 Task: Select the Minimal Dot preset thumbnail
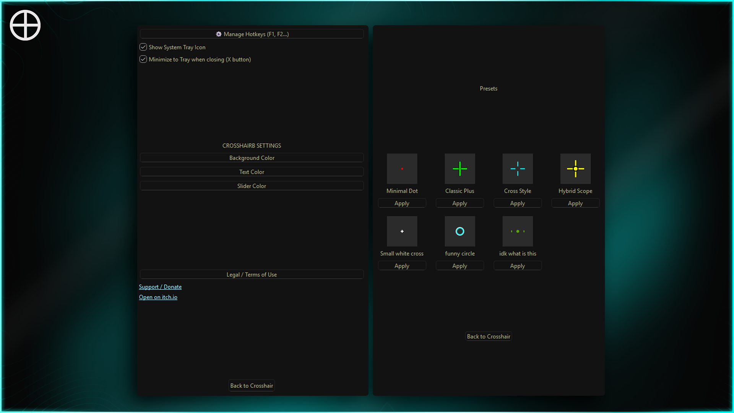(402, 169)
